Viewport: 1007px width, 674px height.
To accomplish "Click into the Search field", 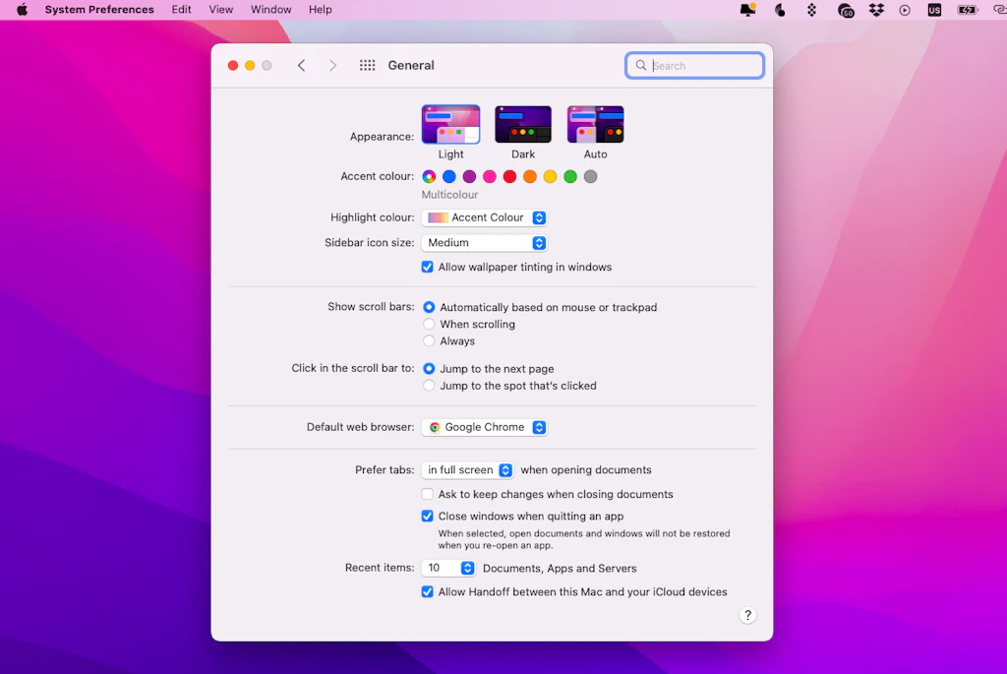I will (695, 66).
